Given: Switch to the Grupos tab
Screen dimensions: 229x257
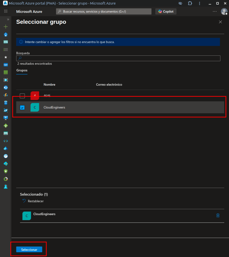Looking at the screenshot, I should pyautogui.click(x=22, y=70).
